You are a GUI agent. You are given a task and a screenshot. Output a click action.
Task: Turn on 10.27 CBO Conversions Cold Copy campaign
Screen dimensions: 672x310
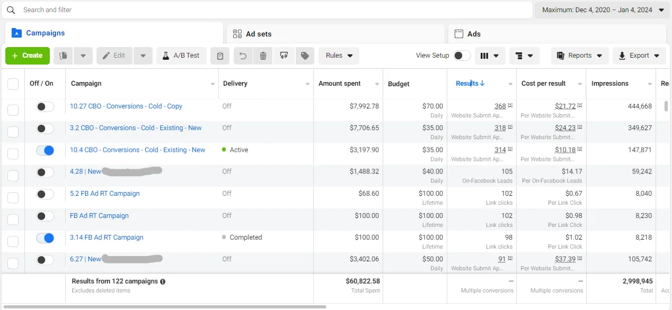point(45,106)
